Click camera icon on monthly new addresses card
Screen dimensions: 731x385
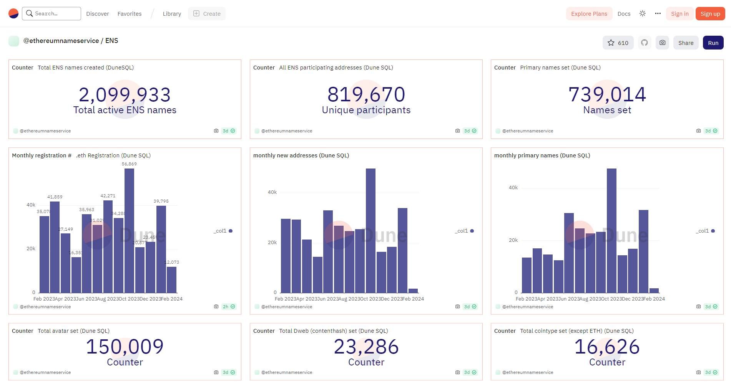tap(457, 307)
